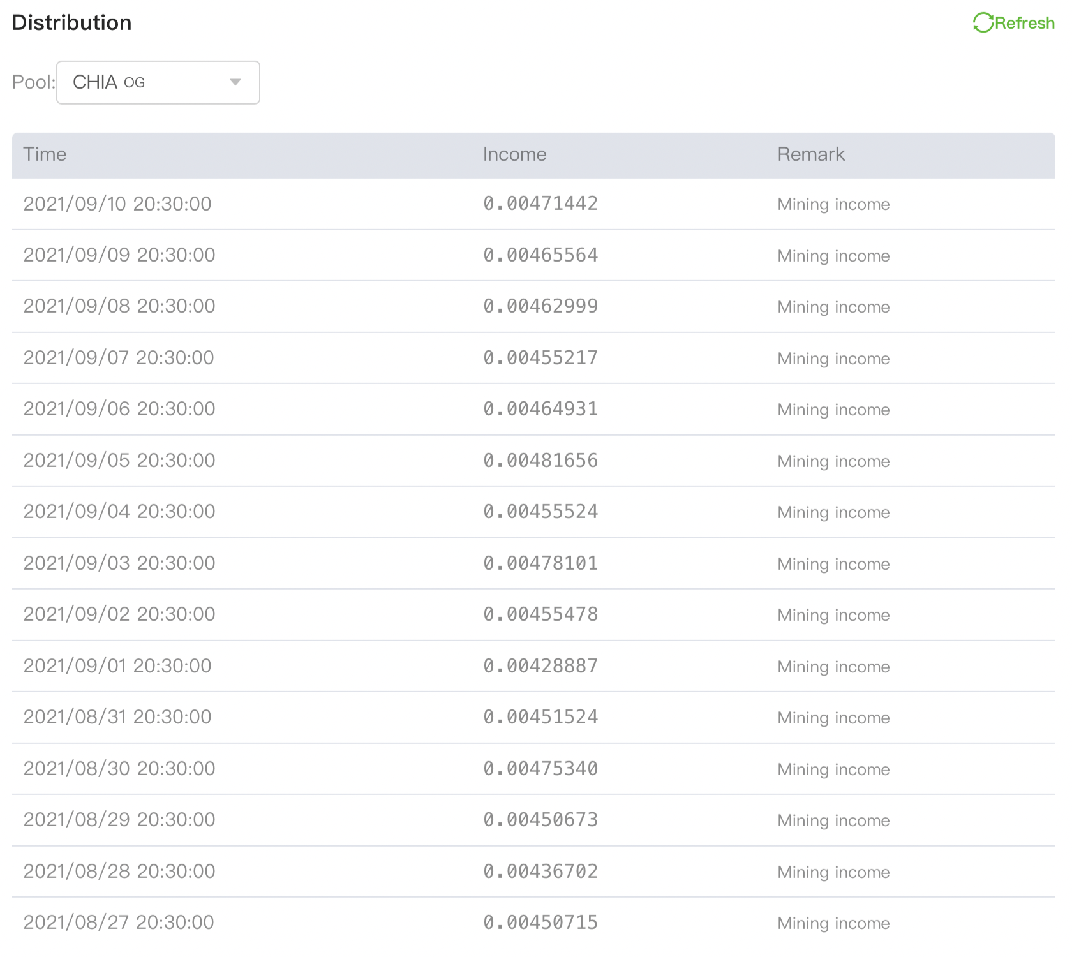Select time 2021/09/08 20:30:00
1072x957 pixels.
pos(119,306)
